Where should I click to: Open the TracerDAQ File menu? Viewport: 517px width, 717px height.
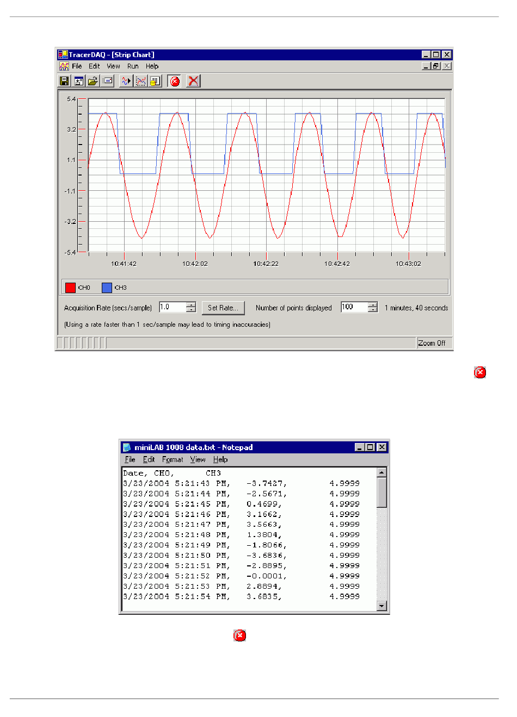[77, 66]
